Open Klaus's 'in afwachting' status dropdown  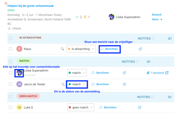[81, 49]
